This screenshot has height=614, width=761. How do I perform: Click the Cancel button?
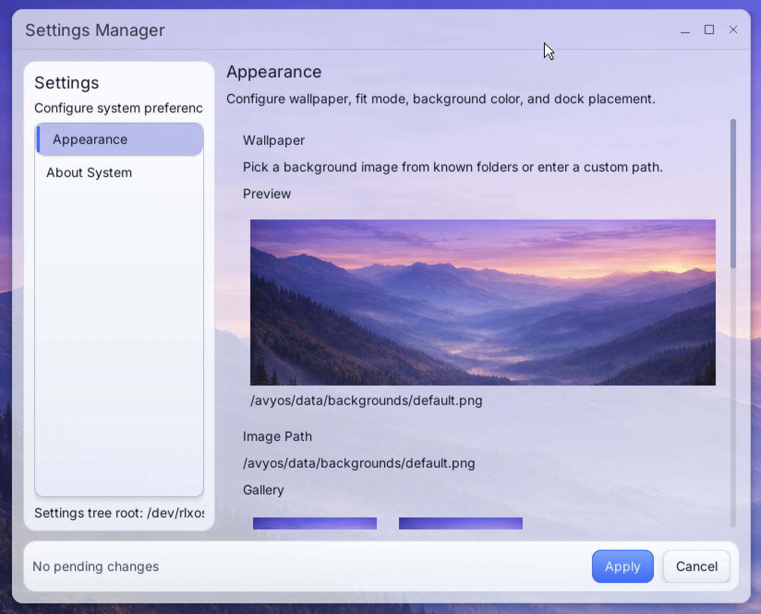click(696, 566)
